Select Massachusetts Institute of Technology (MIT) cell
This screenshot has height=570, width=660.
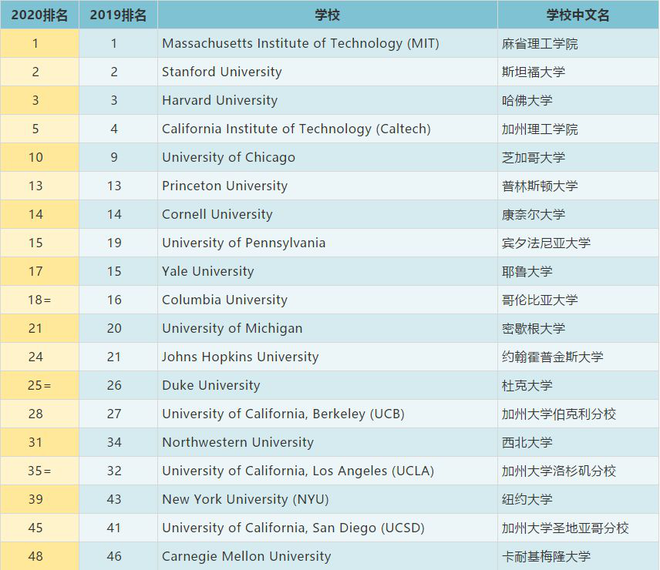pyautogui.click(x=328, y=43)
